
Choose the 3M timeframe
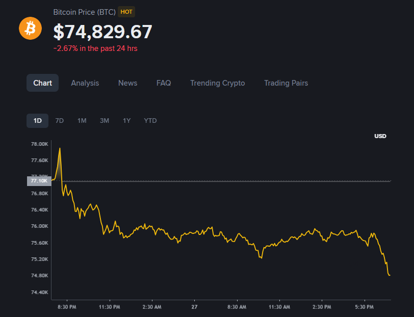(x=105, y=121)
